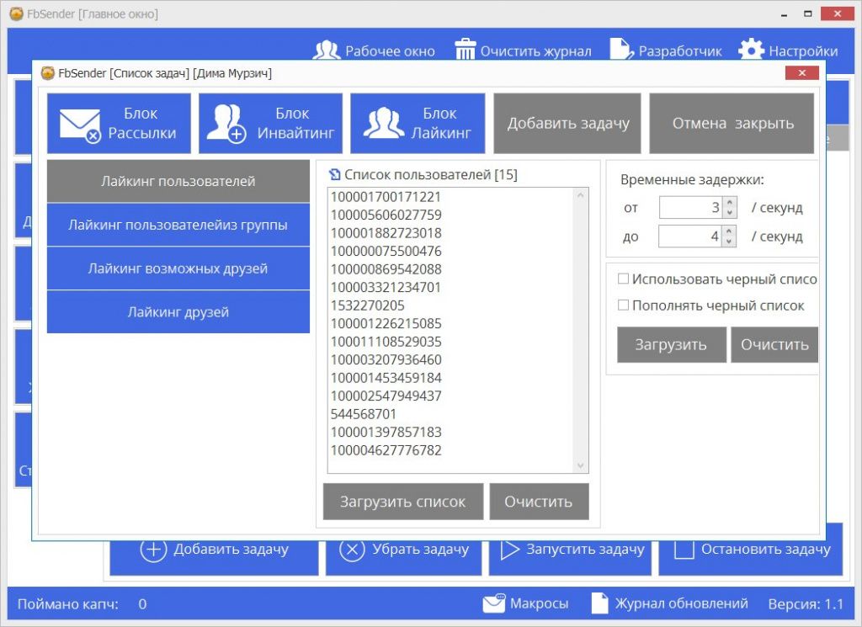Open Блок Рассылки section

tap(119, 123)
